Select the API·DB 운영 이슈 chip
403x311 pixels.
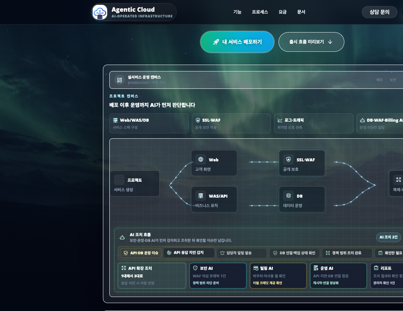pos(141,253)
